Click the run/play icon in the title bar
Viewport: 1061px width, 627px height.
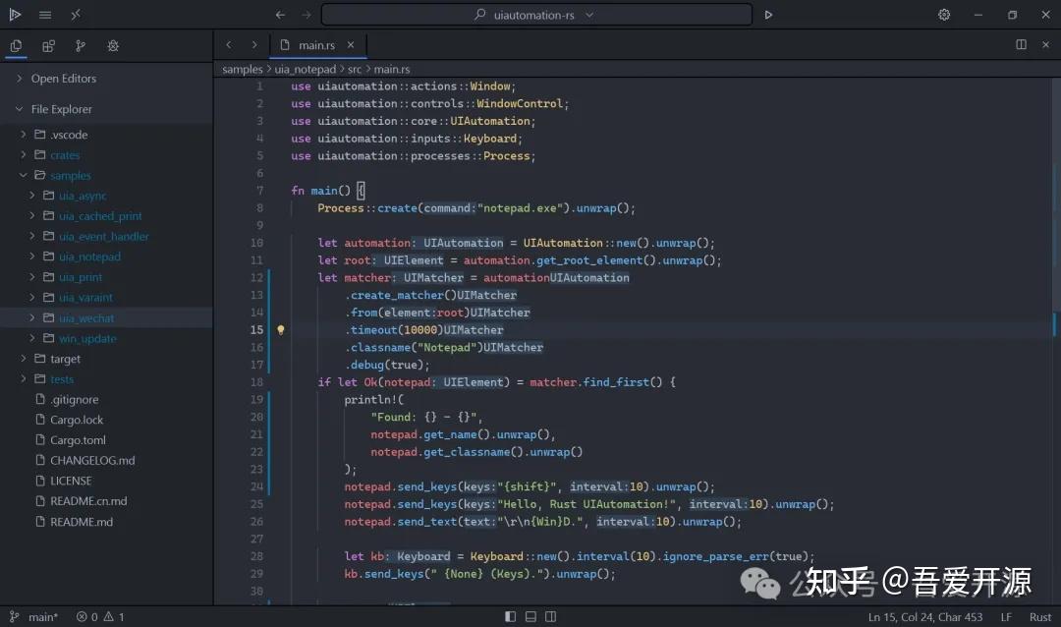click(x=768, y=15)
